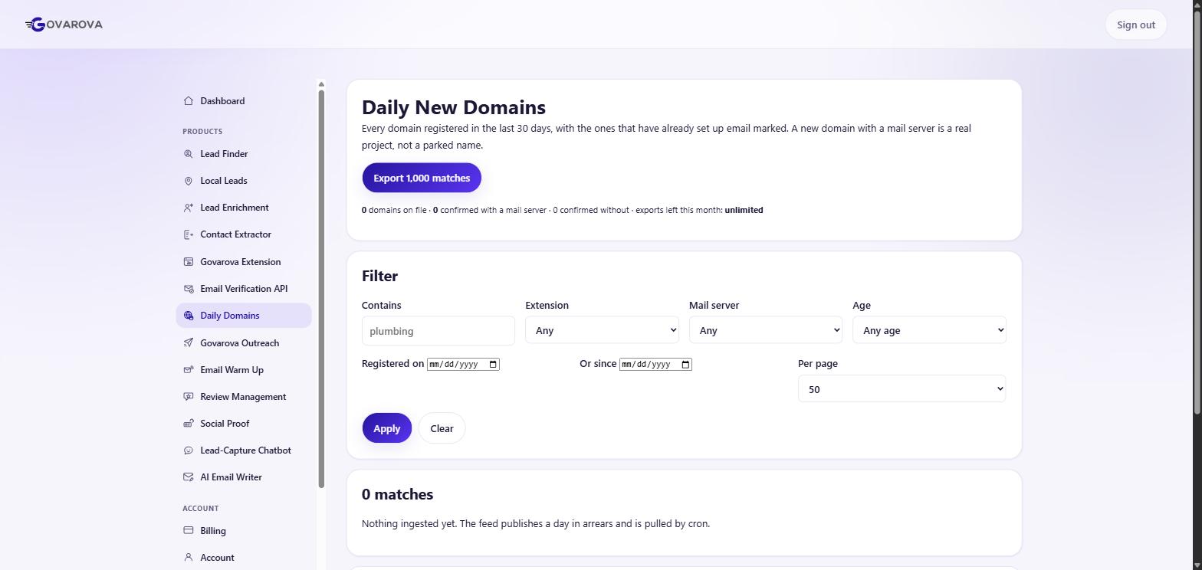Viewport: 1202px width, 570px height.
Task: Open Account settings page
Action: (x=244, y=558)
